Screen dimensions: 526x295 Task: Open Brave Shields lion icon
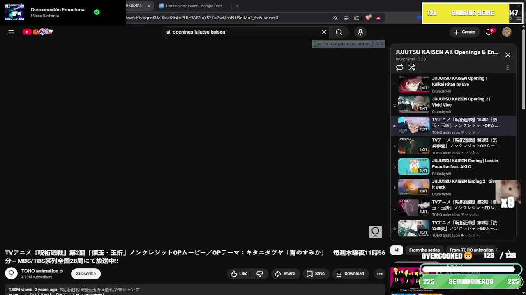[368, 18]
